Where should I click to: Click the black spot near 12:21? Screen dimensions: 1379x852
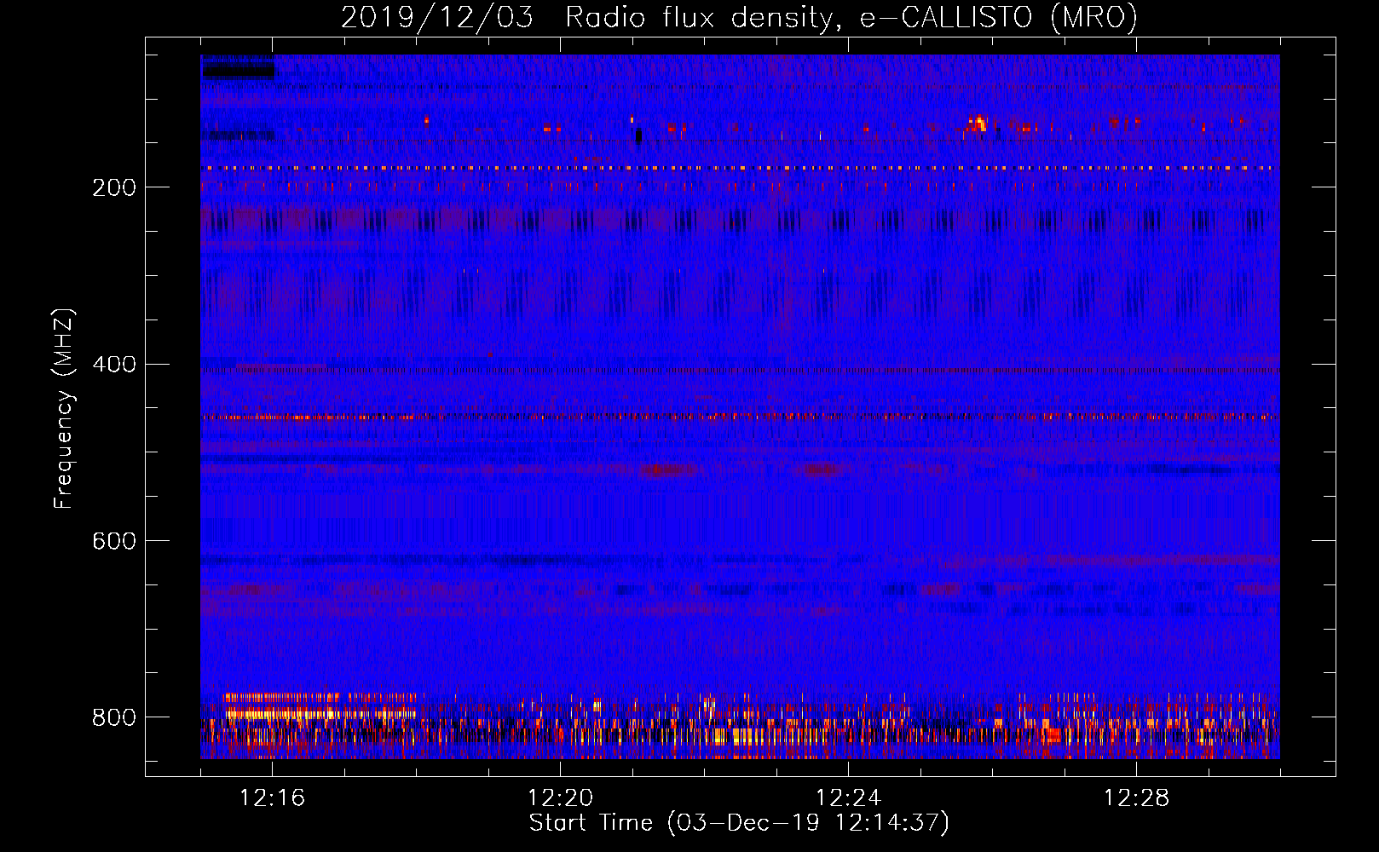638,135
